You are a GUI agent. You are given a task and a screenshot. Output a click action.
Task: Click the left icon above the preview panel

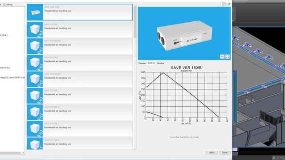(223, 4)
